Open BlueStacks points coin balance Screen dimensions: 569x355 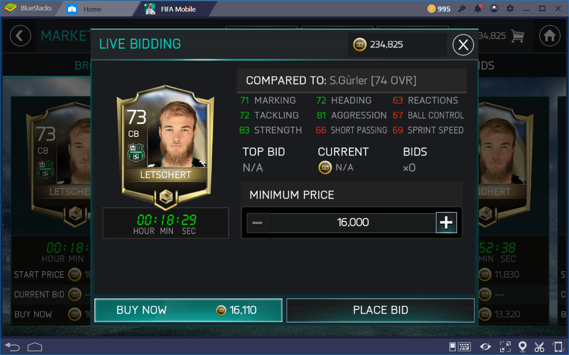click(439, 9)
